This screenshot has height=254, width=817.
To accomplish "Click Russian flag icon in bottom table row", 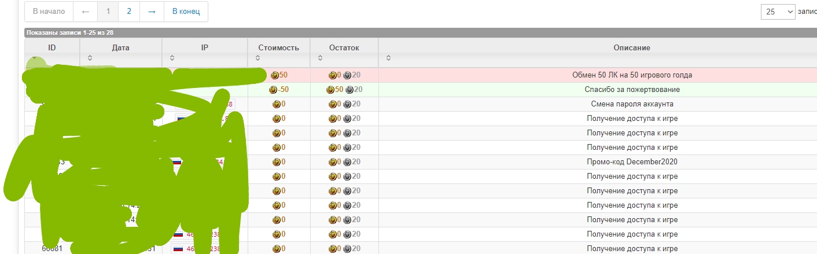I will coord(179,249).
